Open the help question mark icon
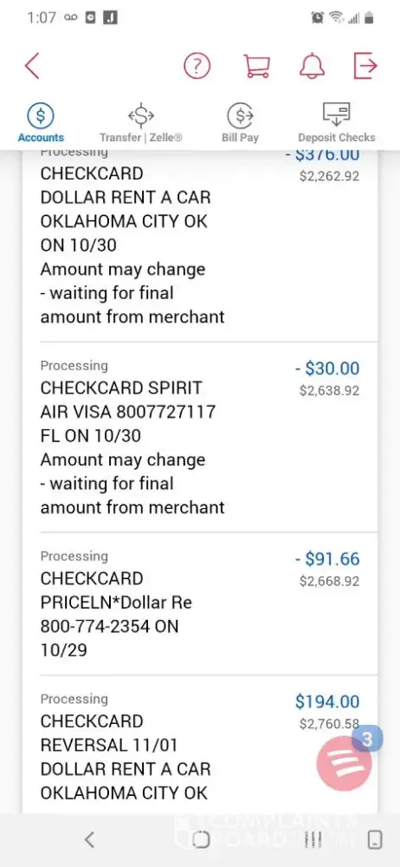The image size is (400, 867). pos(197,67)
